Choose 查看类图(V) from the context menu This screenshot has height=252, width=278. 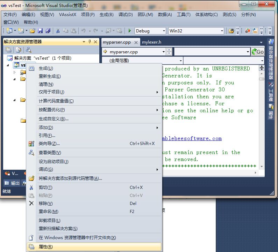point(94,153)
